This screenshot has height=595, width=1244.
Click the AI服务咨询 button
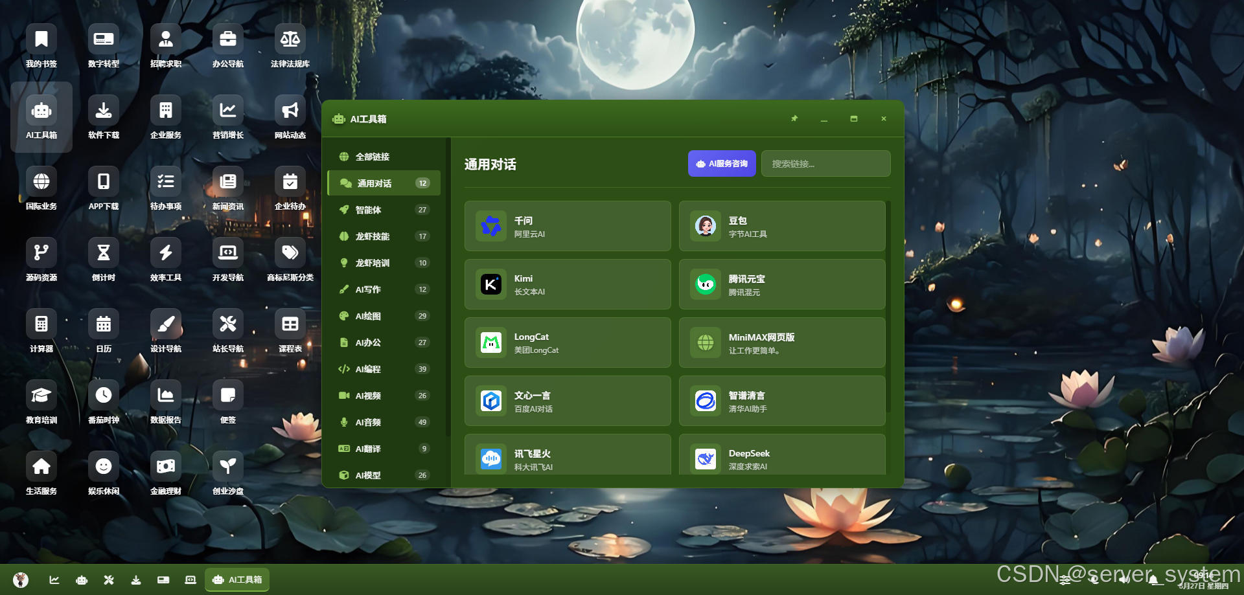click(x=722, y=164)
